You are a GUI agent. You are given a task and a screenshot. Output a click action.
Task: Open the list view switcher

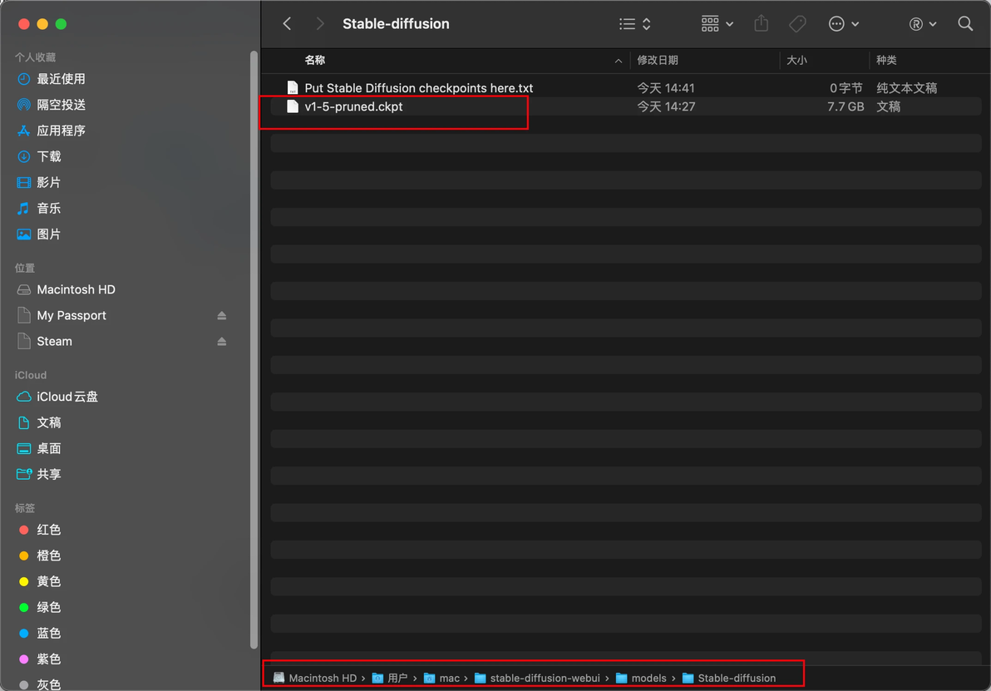[635, 24]
